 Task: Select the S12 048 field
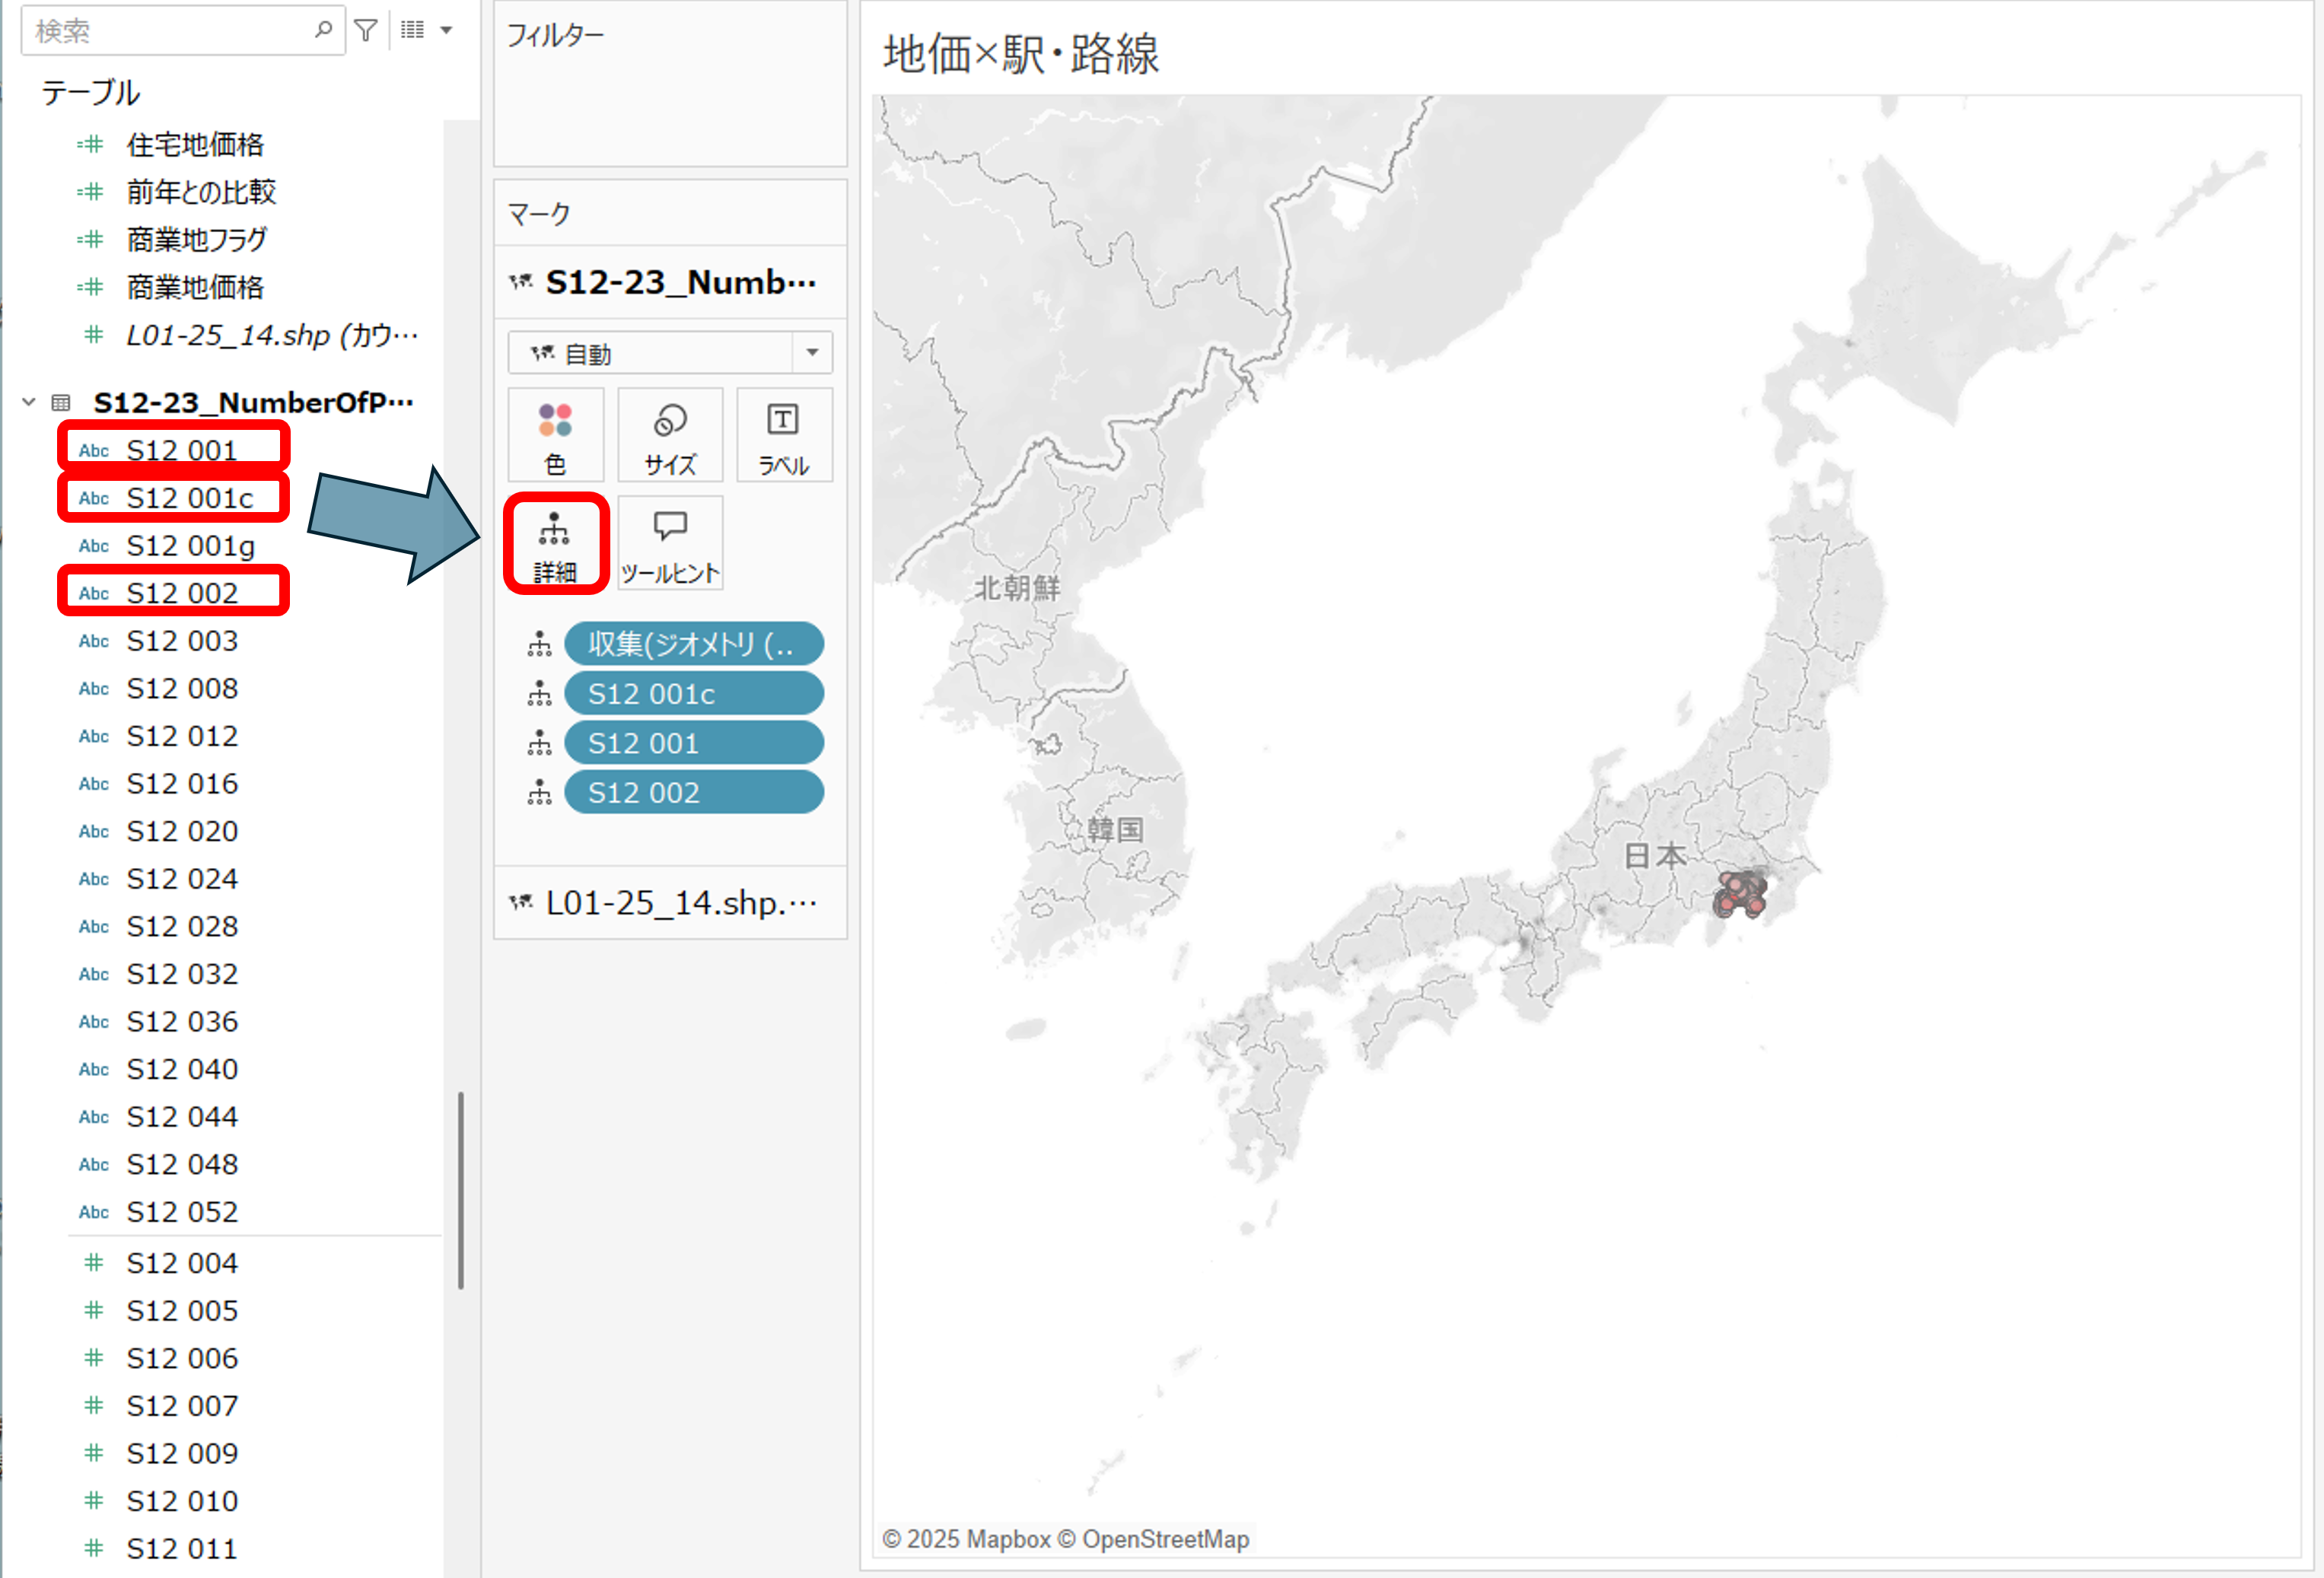point(182,1164)
